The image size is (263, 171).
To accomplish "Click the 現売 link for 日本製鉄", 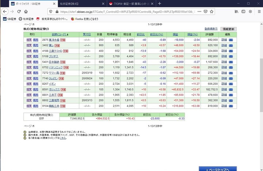I will click(36, 62).
